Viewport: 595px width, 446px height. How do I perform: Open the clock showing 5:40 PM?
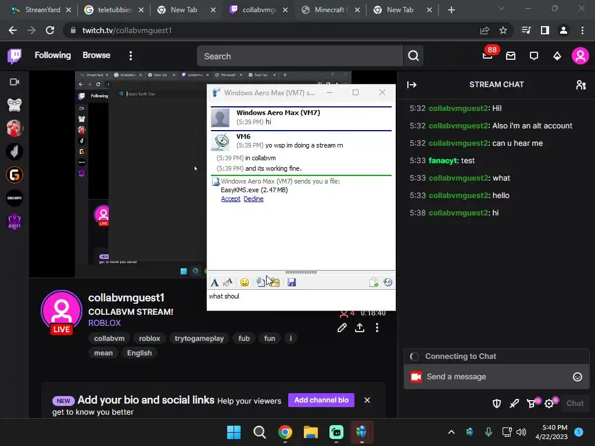551,432
